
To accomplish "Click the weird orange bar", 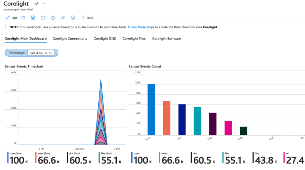I will point(167,118).
